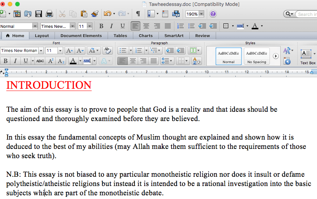The width and height of the screenshot is (317, 199).
Task: Apply the No Spacing style
Action: [x=257, y=56]
